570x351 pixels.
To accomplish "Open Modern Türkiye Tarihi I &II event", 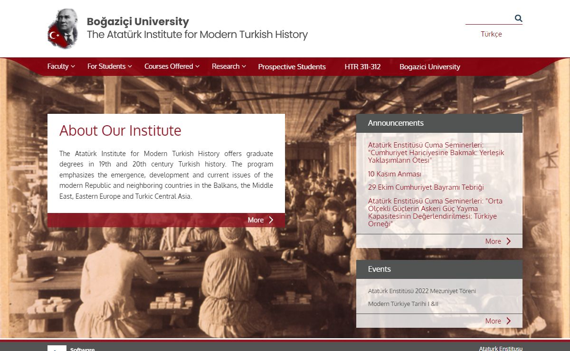I will 403,304.
